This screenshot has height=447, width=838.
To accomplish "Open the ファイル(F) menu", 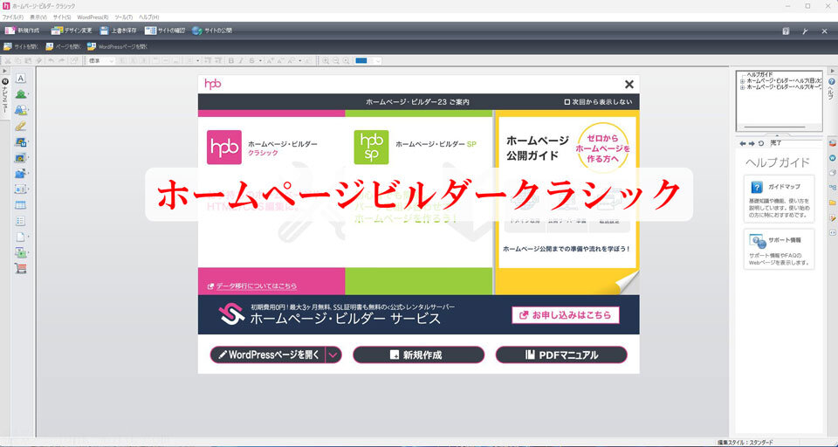I will click(13, 17).
